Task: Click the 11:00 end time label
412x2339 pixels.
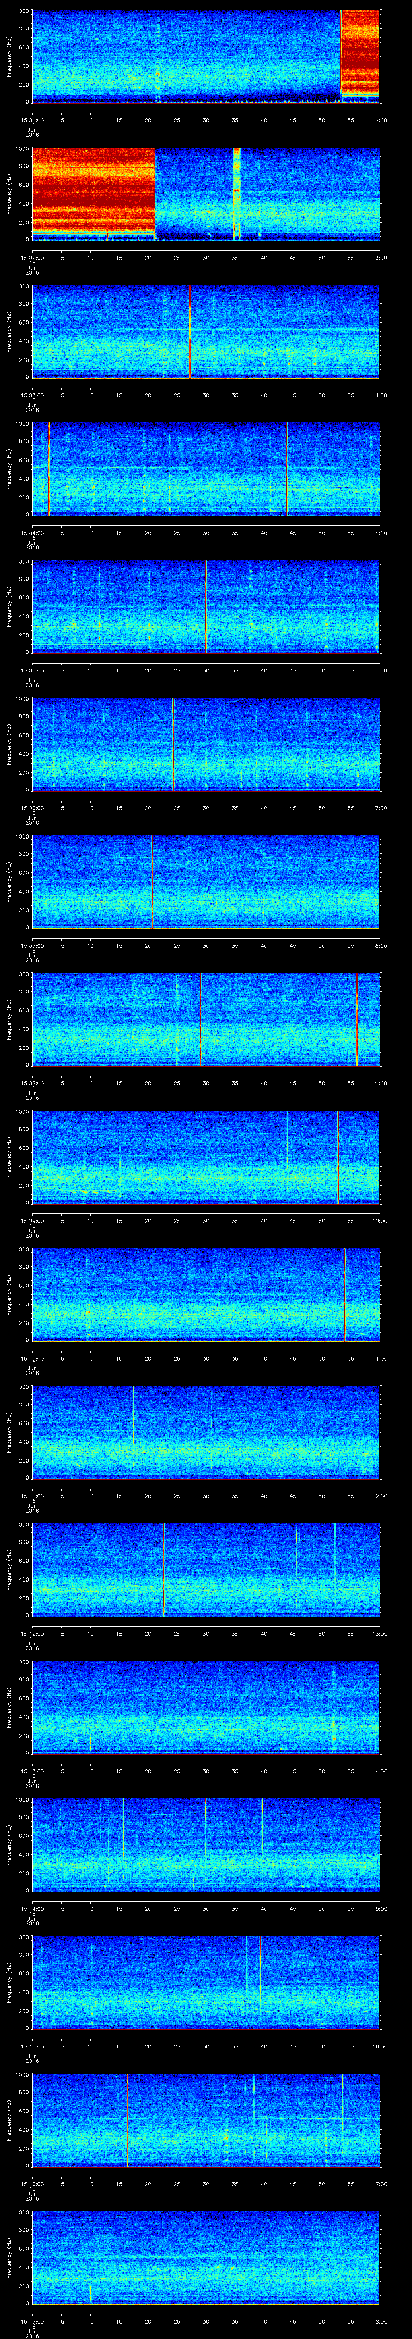Action: point(379,1358)
